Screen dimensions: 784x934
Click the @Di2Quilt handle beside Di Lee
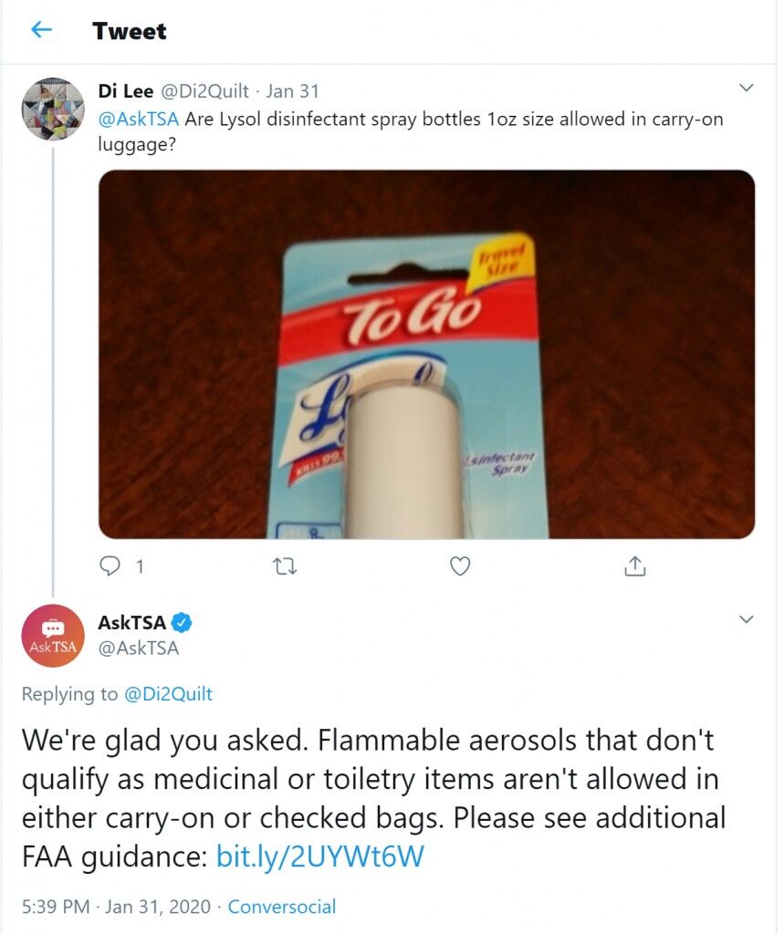204,91
